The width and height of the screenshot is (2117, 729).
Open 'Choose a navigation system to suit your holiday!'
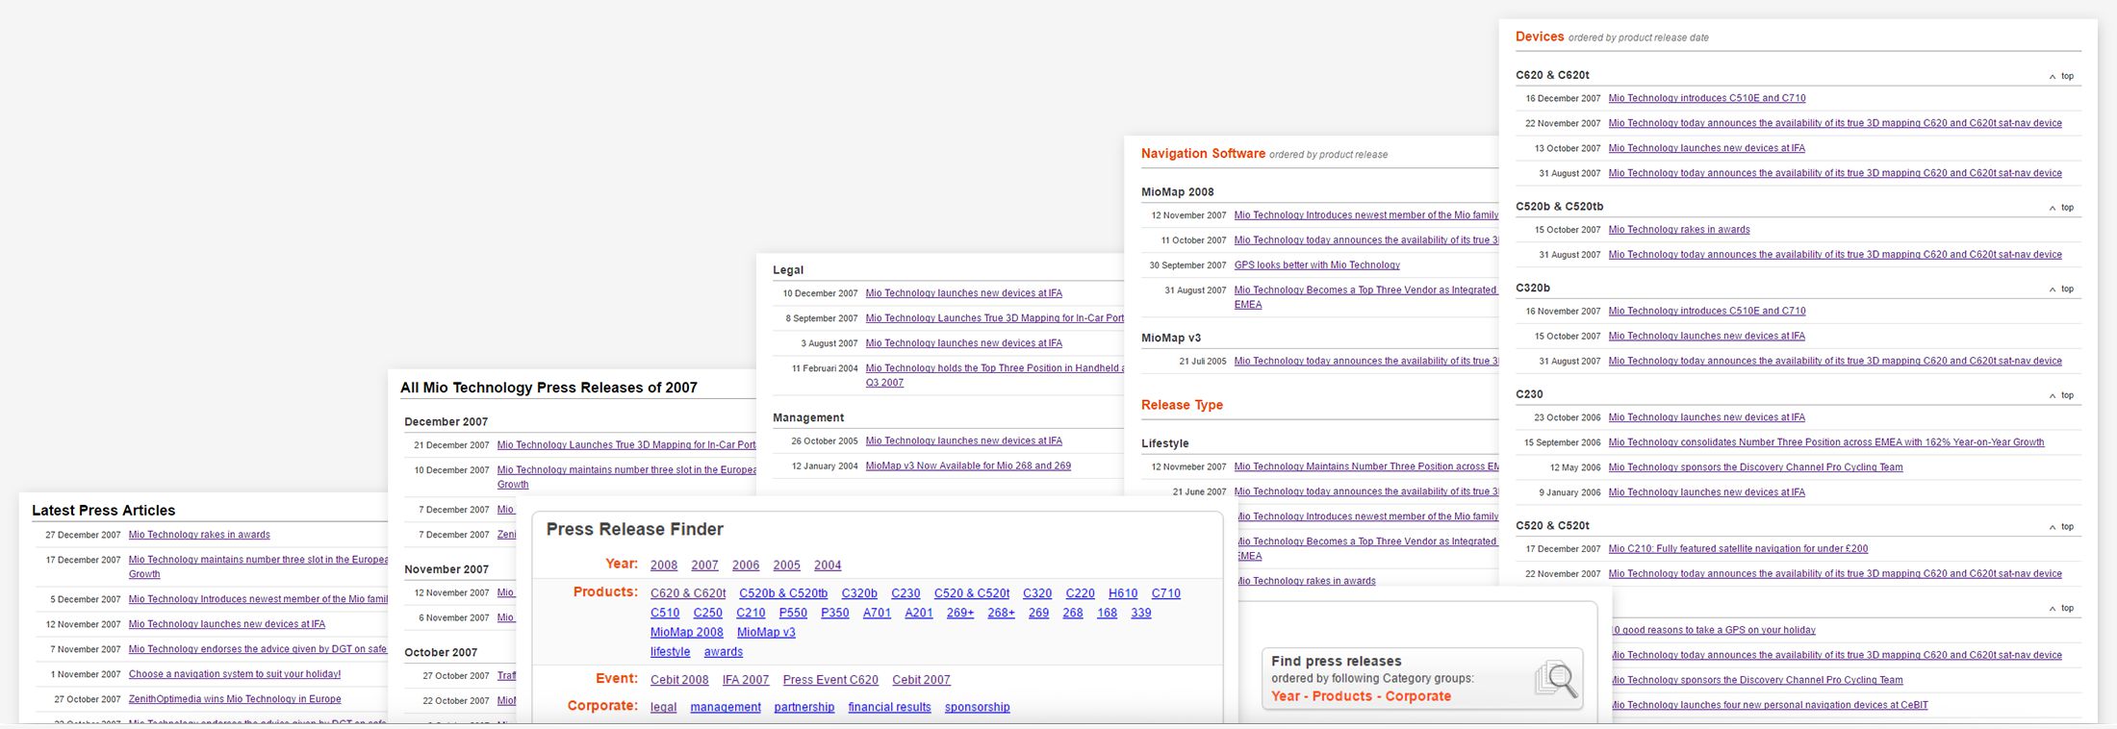point(235,674)
